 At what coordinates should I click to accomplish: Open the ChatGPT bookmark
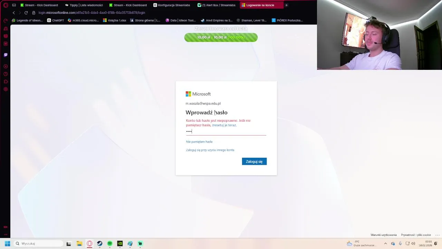pyautogui.click(x=56, y=20)
